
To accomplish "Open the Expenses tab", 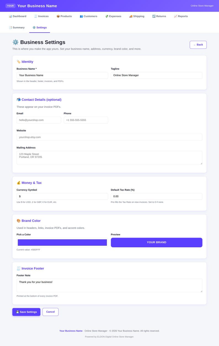I will point(113,16).
